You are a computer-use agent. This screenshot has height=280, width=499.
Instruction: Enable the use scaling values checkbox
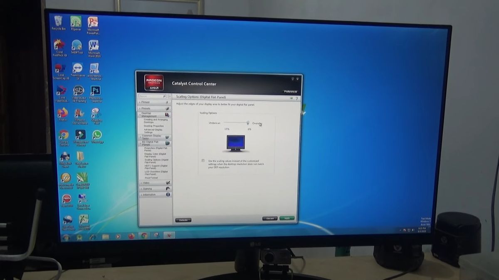[203, 161]
